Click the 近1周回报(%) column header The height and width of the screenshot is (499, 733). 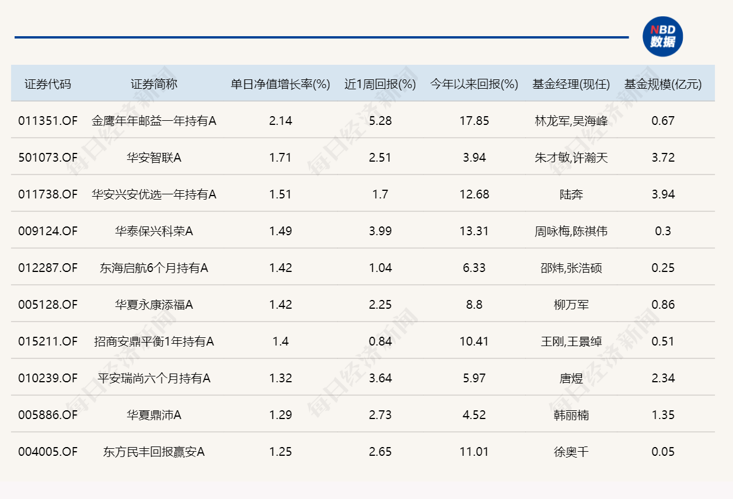point(379,83)
